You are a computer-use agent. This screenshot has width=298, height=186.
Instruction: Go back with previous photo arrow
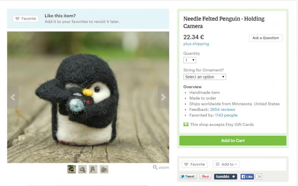[13, 97]
